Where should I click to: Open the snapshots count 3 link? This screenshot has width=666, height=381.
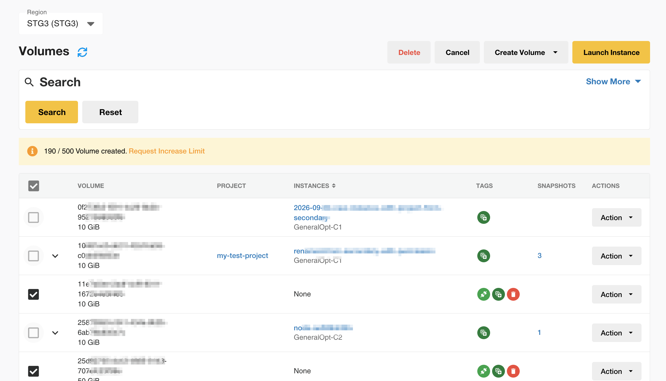pyautogui.click(x=539, y=256)
